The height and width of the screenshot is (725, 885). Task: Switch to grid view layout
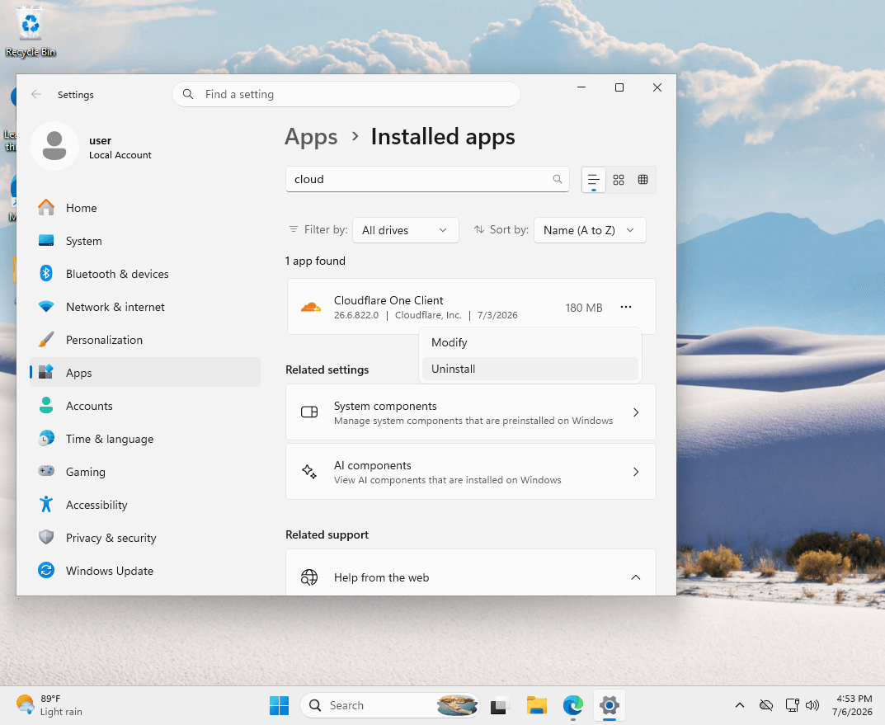pyautogui.click(x=619, y=180)
